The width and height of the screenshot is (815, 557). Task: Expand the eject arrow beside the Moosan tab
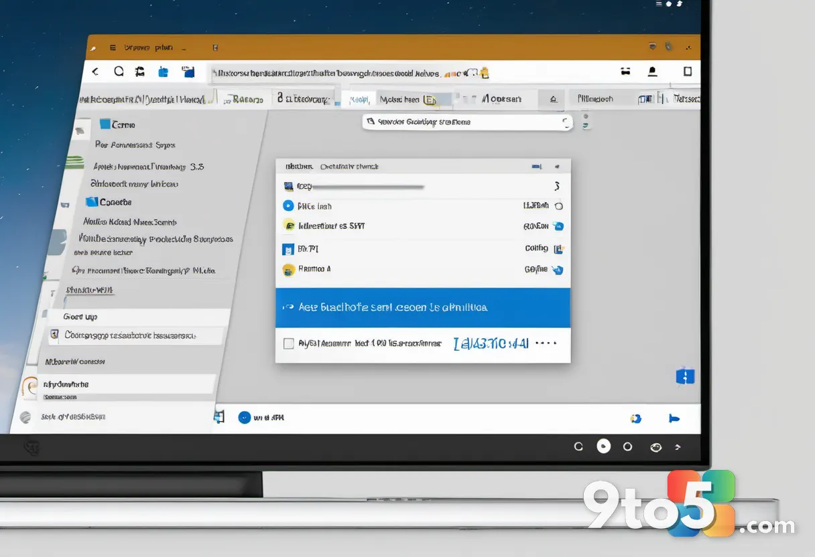click(553, 99)
